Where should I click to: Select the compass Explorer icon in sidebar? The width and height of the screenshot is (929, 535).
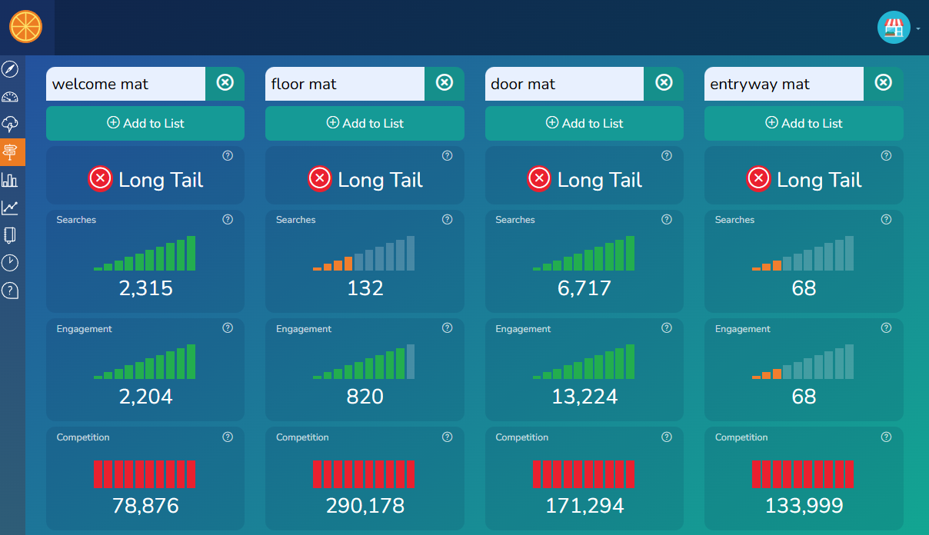[10, 69]
